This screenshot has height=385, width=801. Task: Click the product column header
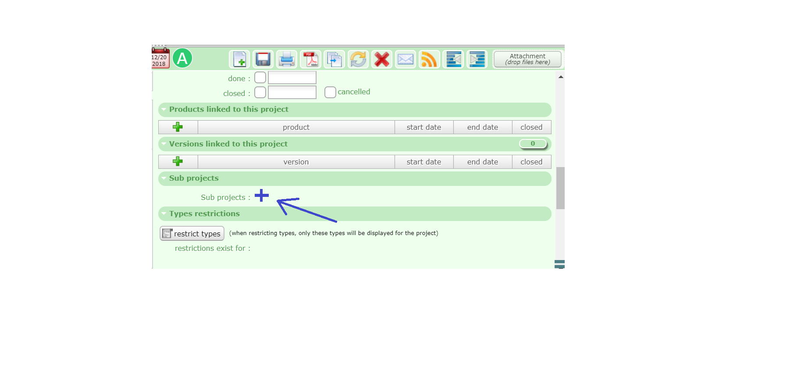pos(296,127)
